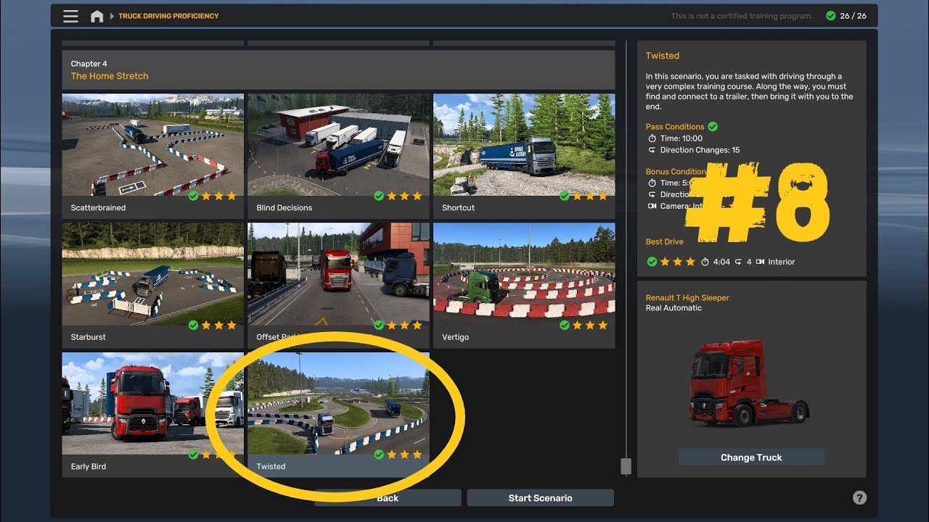Click the green check on Blind Decisions card
This screenshot has width=929, height=522.
pyautogui.click(x=379, y=196)
